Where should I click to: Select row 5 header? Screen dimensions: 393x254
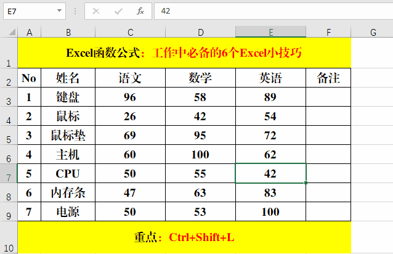click(9, 135)
